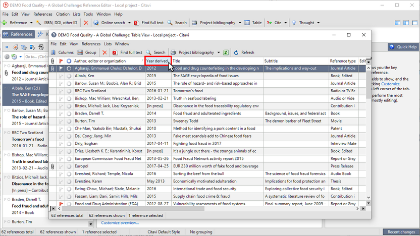Image resolution: width=420 pixels, height=236 pixels.
Task: Select the two-pane layout icon in Reference Editor toolbar
Action: [406, 23]
